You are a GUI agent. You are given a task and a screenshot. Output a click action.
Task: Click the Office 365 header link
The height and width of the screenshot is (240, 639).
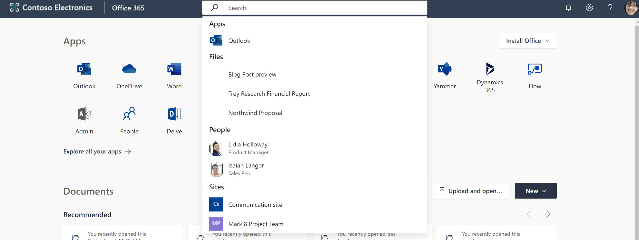(x=128, y=8)
